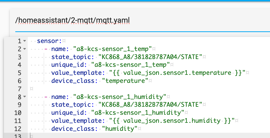This screenshot has width=270, height=138.
Task: Click the "a8-kcs-sensor_1_temp" name value on line 2
Action: 112,49
